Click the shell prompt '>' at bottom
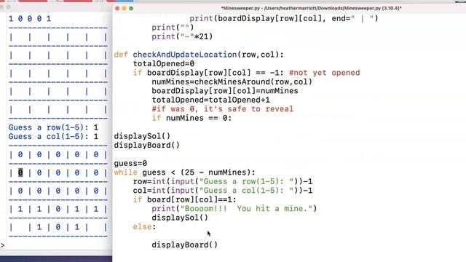466x262 pixels. [x=2, y=245]
